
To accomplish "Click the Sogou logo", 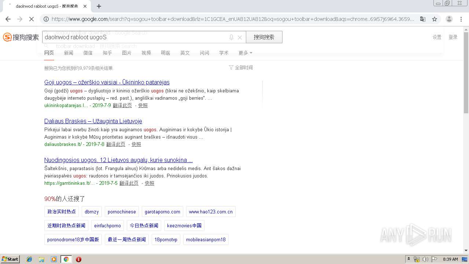I will [21, 37].
